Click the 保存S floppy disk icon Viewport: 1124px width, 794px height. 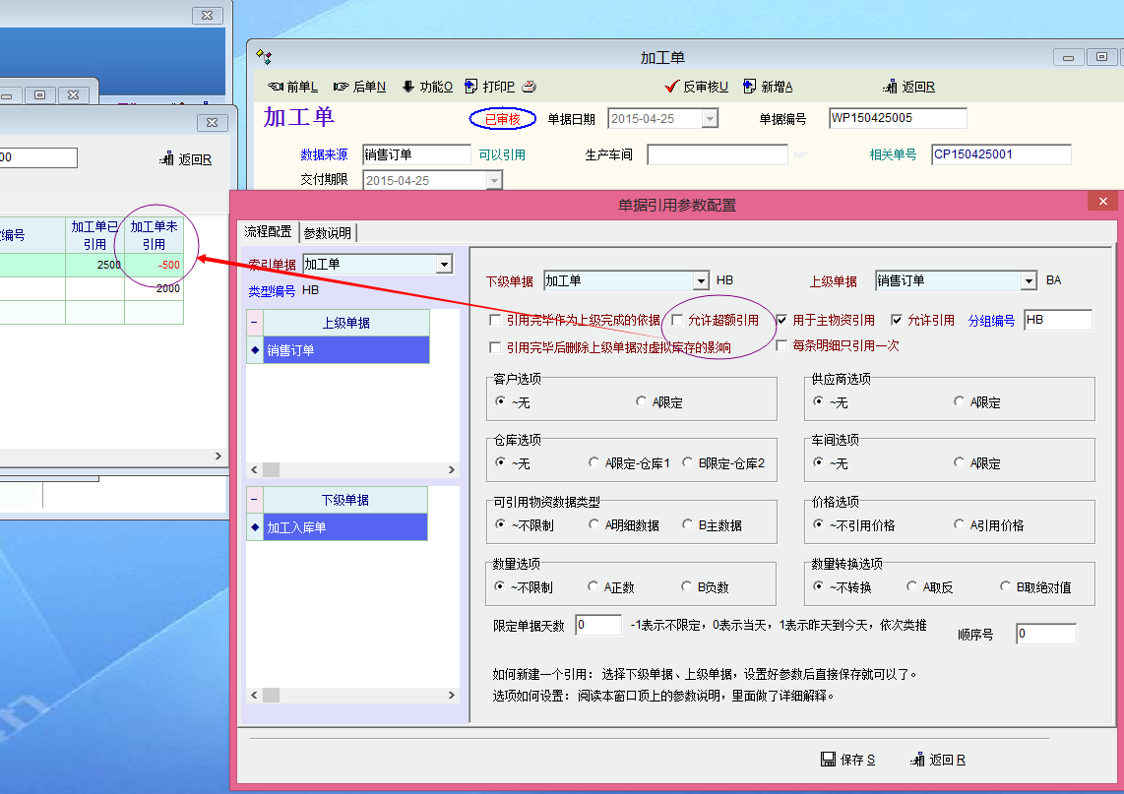[x=829, y=760]
